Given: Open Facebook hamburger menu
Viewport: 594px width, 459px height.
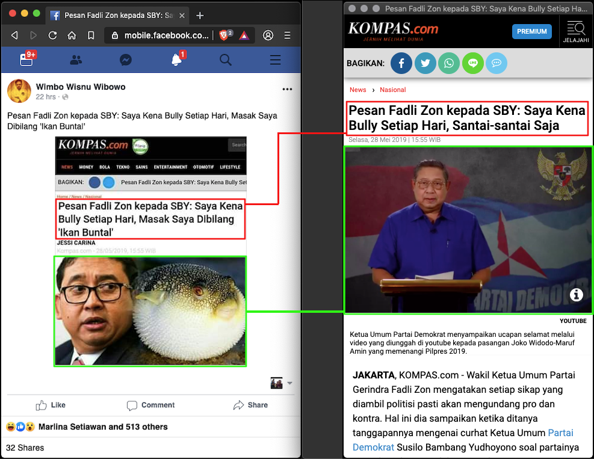Looking at the screenshot, I should pos(275,60).
